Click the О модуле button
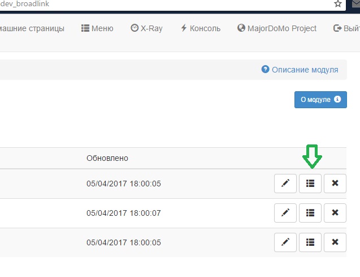 (x=320, y=100)
